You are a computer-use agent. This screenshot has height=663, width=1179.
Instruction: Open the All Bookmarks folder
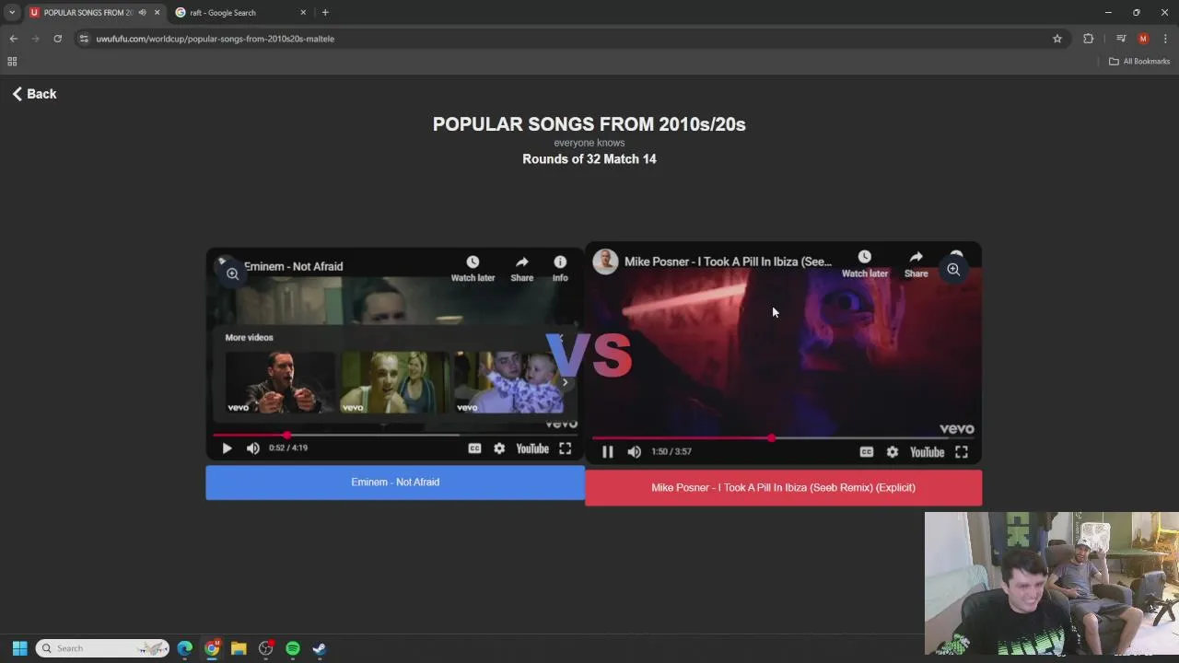pyautogui.click(x=1139, y=62)
